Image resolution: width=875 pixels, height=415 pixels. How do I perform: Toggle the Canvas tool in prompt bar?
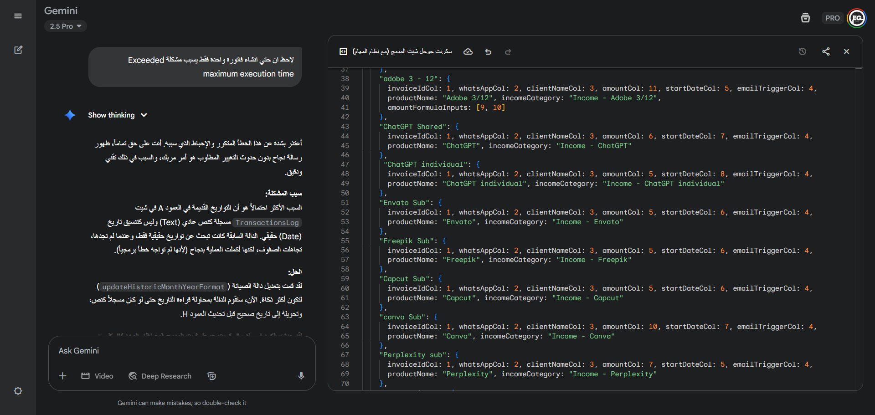pos(211,376)
